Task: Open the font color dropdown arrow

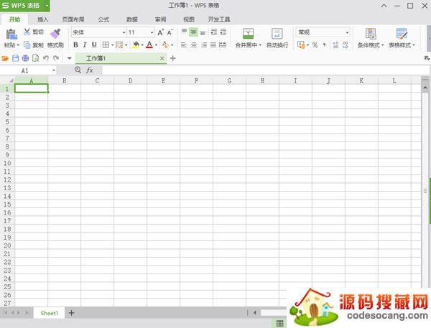Action: [x=156, y=44]
